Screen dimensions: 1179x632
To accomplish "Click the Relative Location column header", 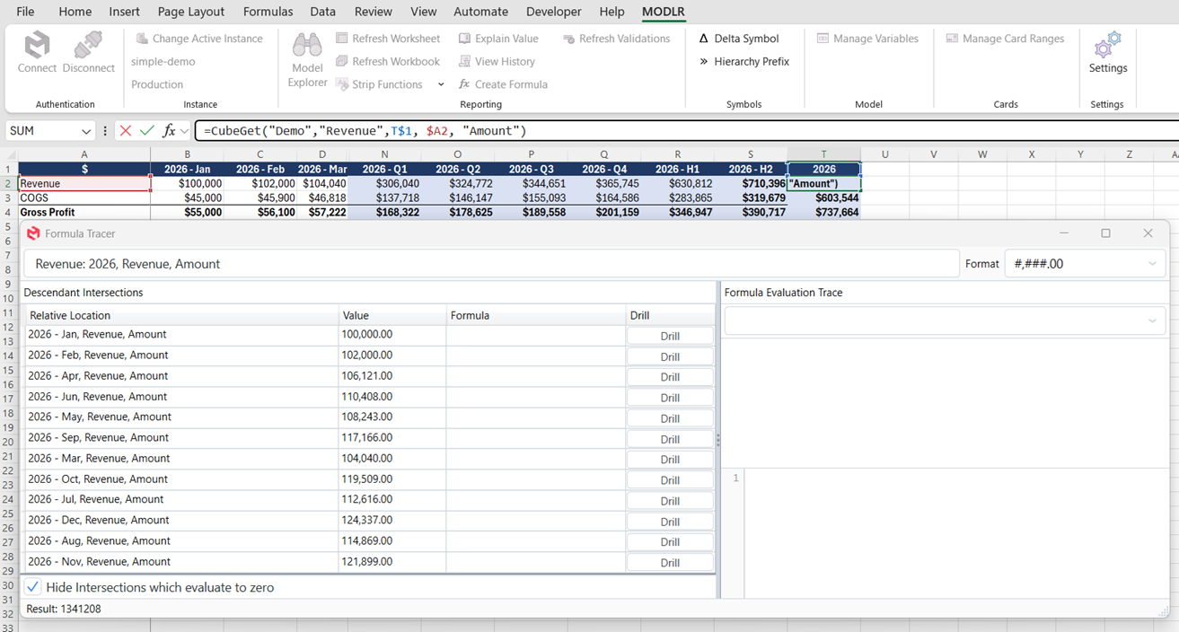I will tap(181, 315).
